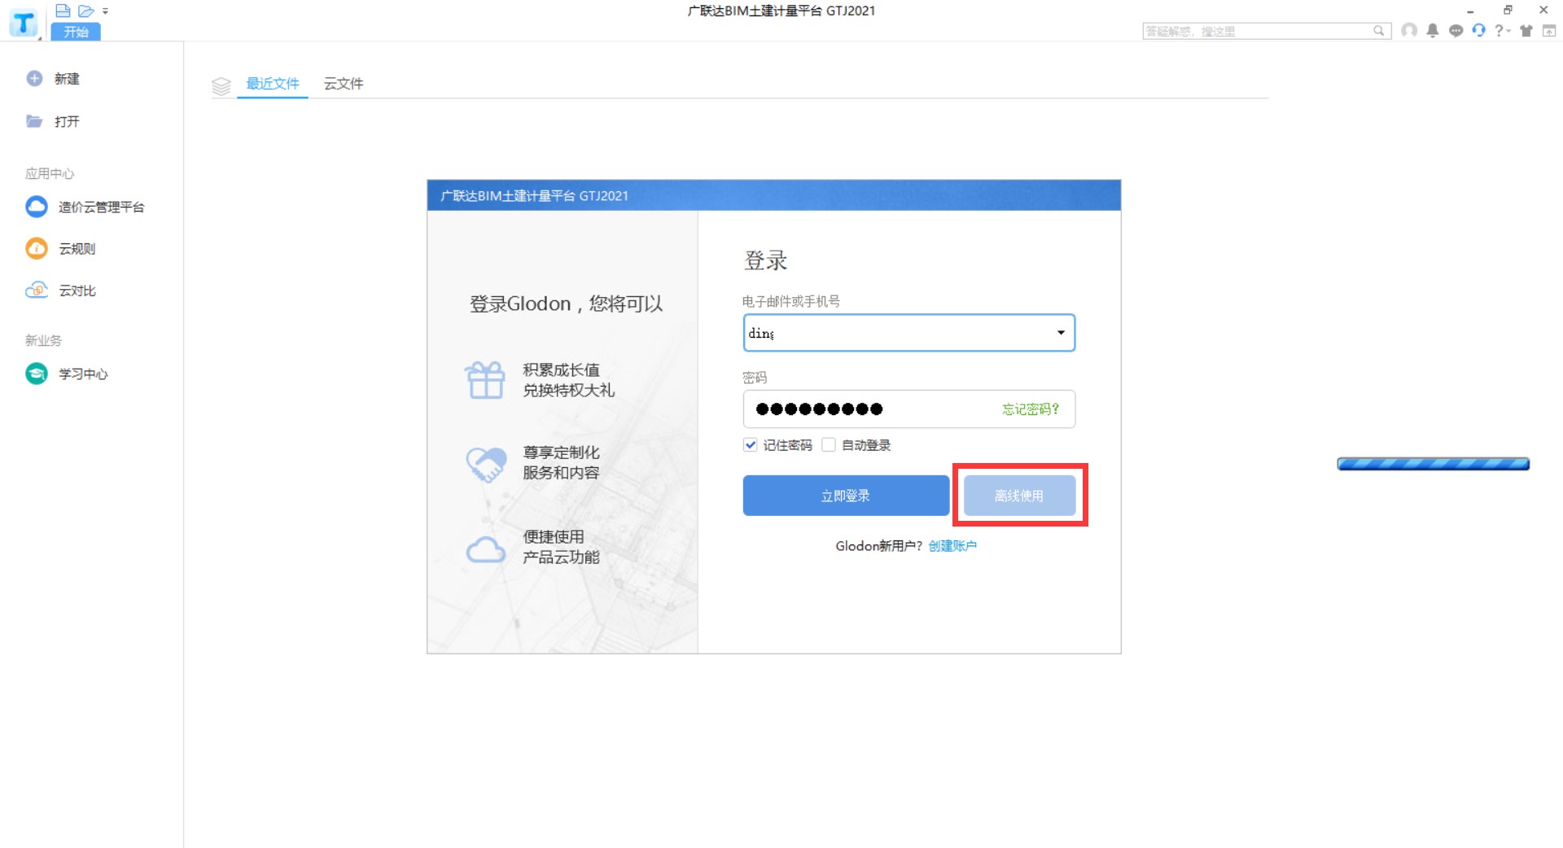Click the 创建账户 link
The image size is (1563, 848).
click(x=952, y=546)
